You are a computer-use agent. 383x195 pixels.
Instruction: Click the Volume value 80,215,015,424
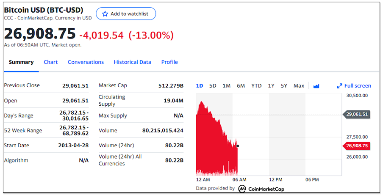click(163, 131)
